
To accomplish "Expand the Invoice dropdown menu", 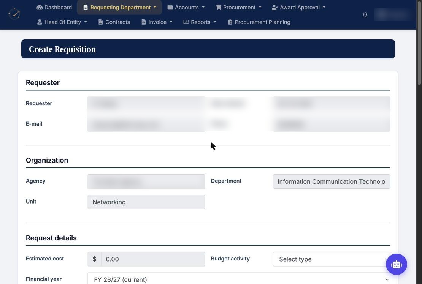I will pos(157,22).
